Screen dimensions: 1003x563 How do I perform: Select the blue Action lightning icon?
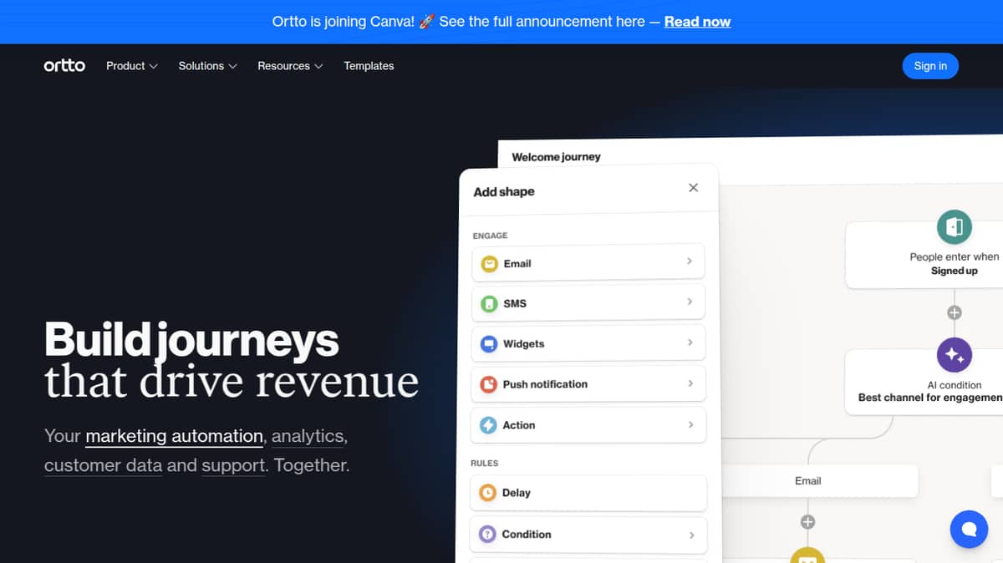pos(488,425)
